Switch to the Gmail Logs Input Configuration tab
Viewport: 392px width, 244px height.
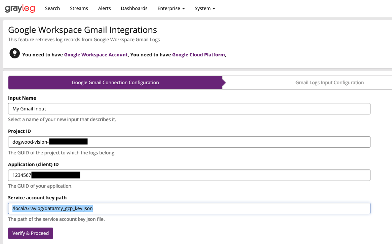click(x=329, y=82)
